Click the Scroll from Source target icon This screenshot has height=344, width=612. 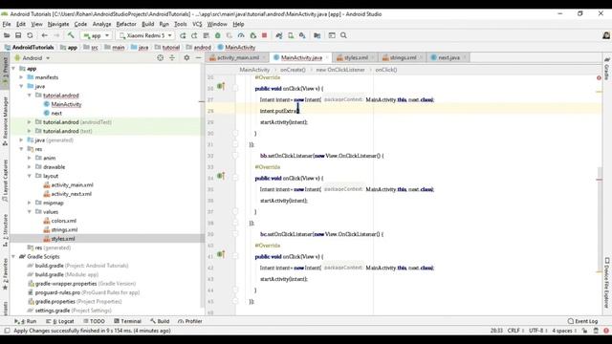coord(160,57)
